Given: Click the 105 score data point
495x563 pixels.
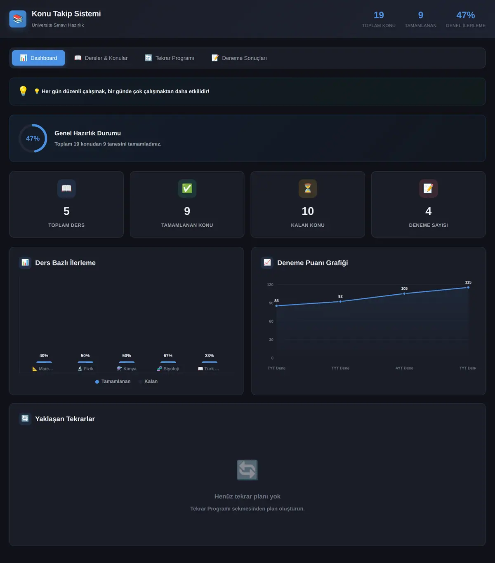Looking at the screenshot, I should tap(404, 293).
